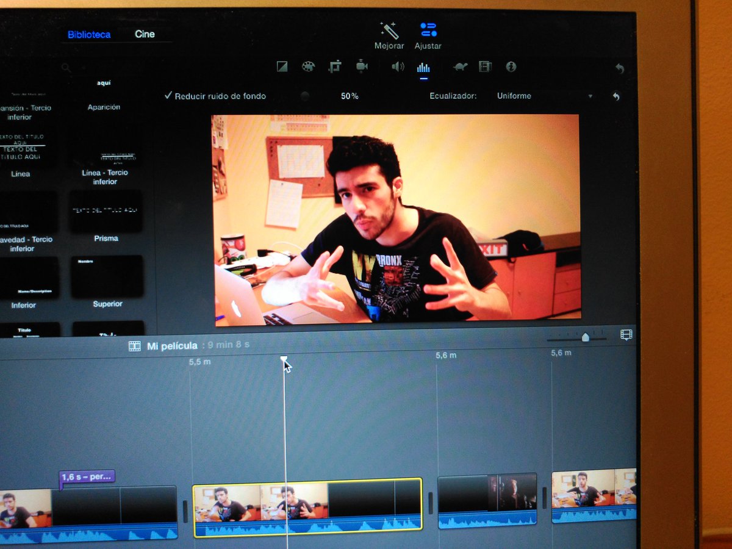This screenshot has width=732, height=549.
Task: Click the film icon beside Mi película
Action: point(135,346)
